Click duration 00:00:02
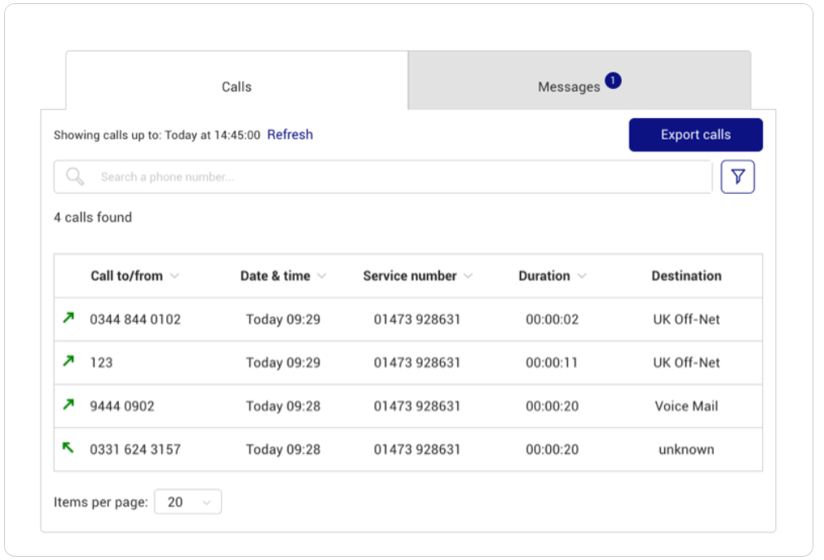This screenshot has width=824, height=560. (x=552, y=320)
